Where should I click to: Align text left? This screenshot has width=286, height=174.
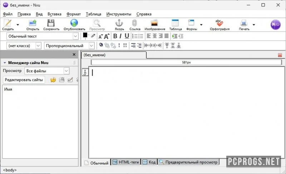point(149,36)
